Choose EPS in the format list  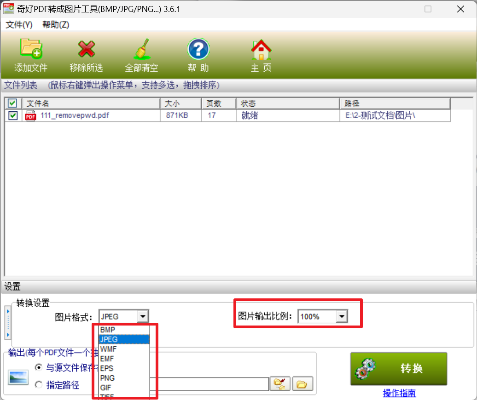[x=124, y=368]
